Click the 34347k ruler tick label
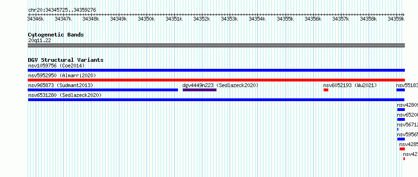The height and width of the screenshot is (177, 418). tap(63, 19)
